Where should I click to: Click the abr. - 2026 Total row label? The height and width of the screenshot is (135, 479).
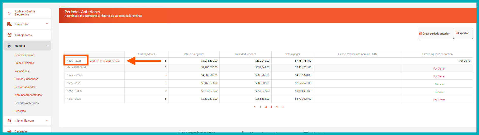76,67
